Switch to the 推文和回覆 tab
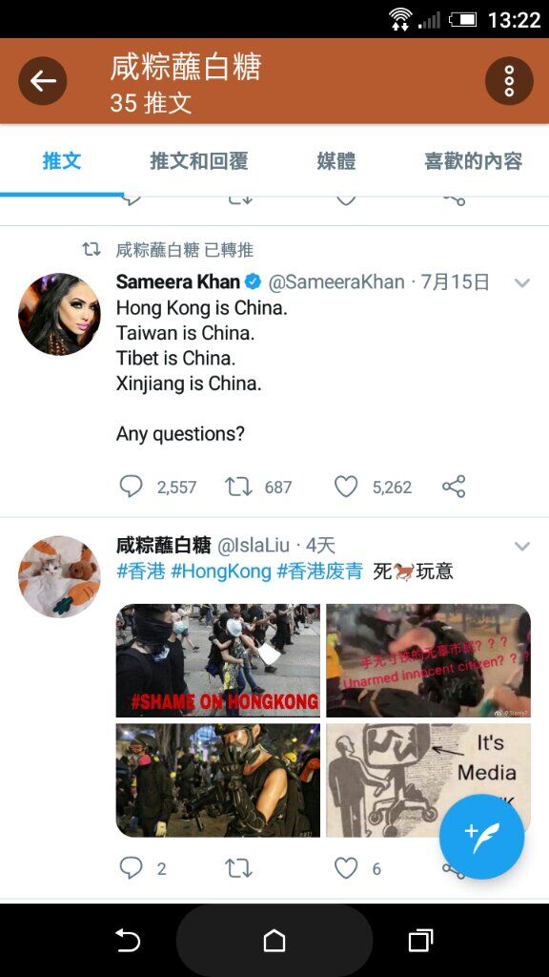 click(199, 161)
